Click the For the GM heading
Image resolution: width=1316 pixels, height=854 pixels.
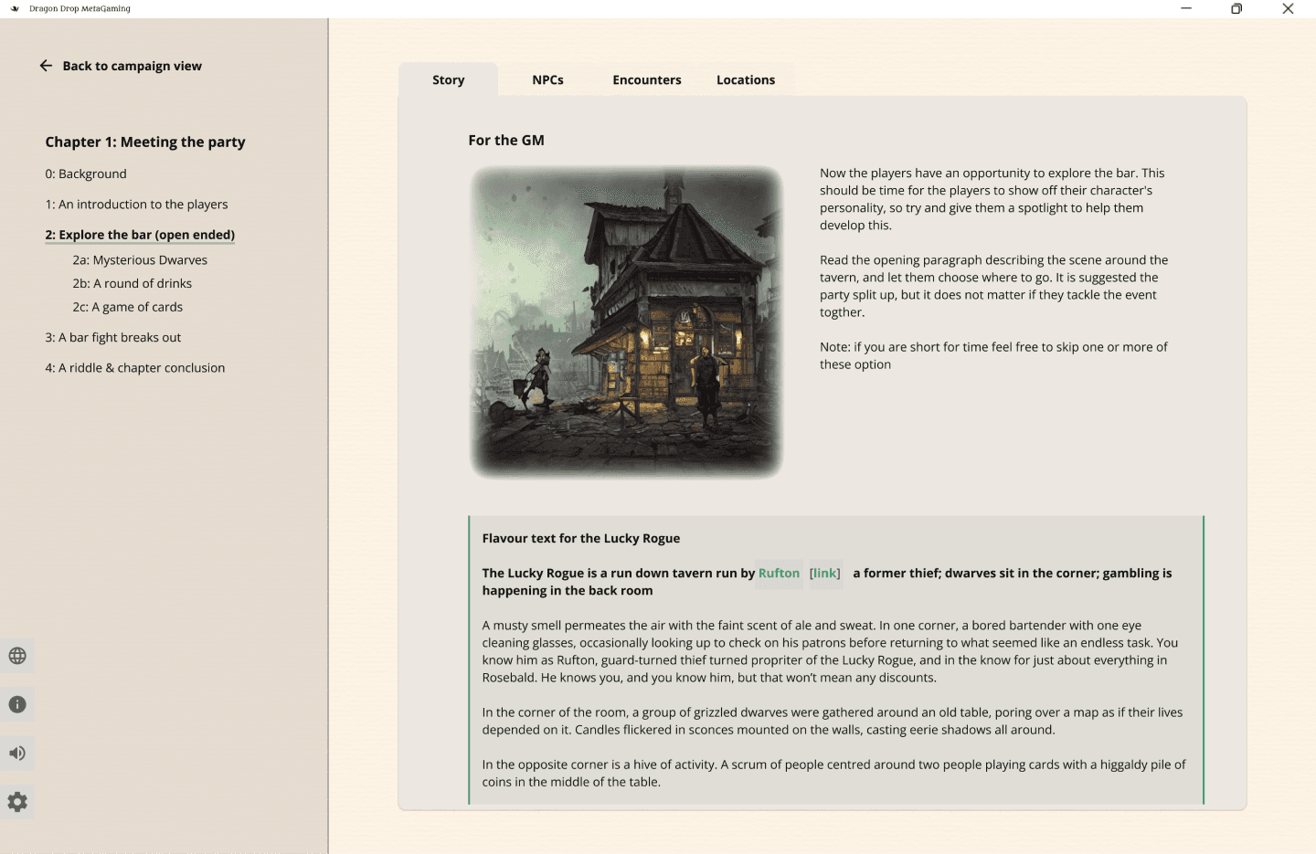[506, 141]
